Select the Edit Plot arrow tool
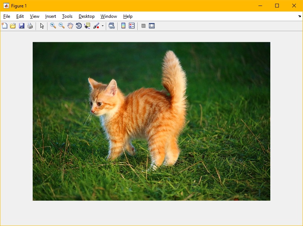This screenshot has height=226, width=303. click(x=42, y=26)
